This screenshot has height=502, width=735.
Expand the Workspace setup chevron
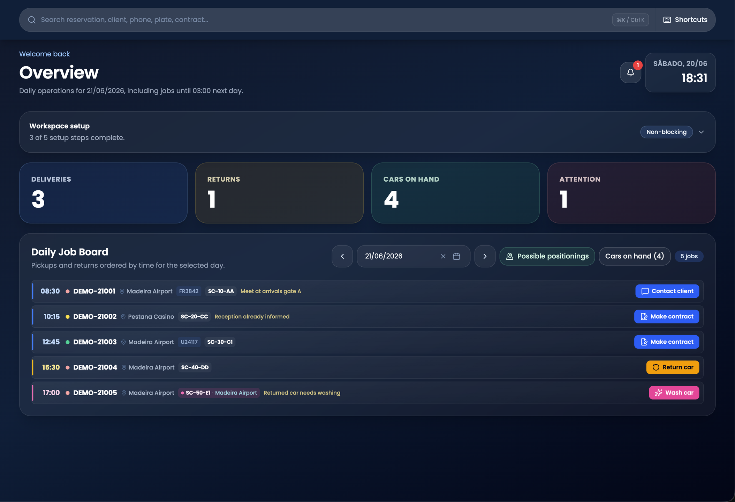coord(702,132)
